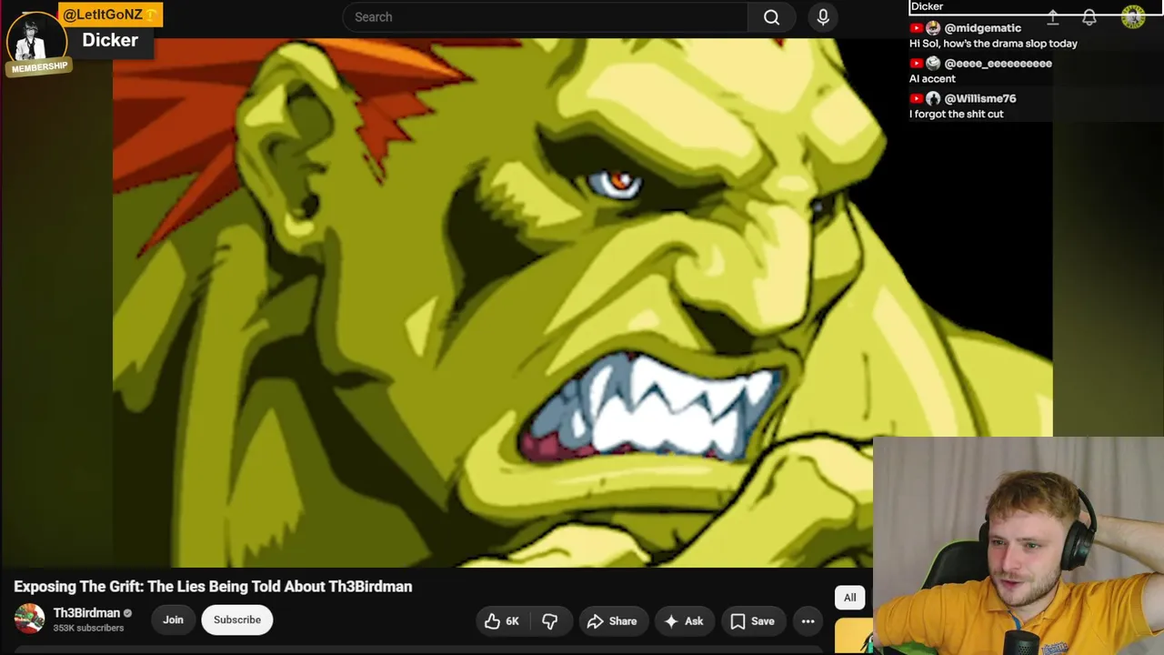Join the Th3Birdman channel membership
The width and height of the screenshot is (1164, 655).
pyautogui.click(x=173, y=620)
